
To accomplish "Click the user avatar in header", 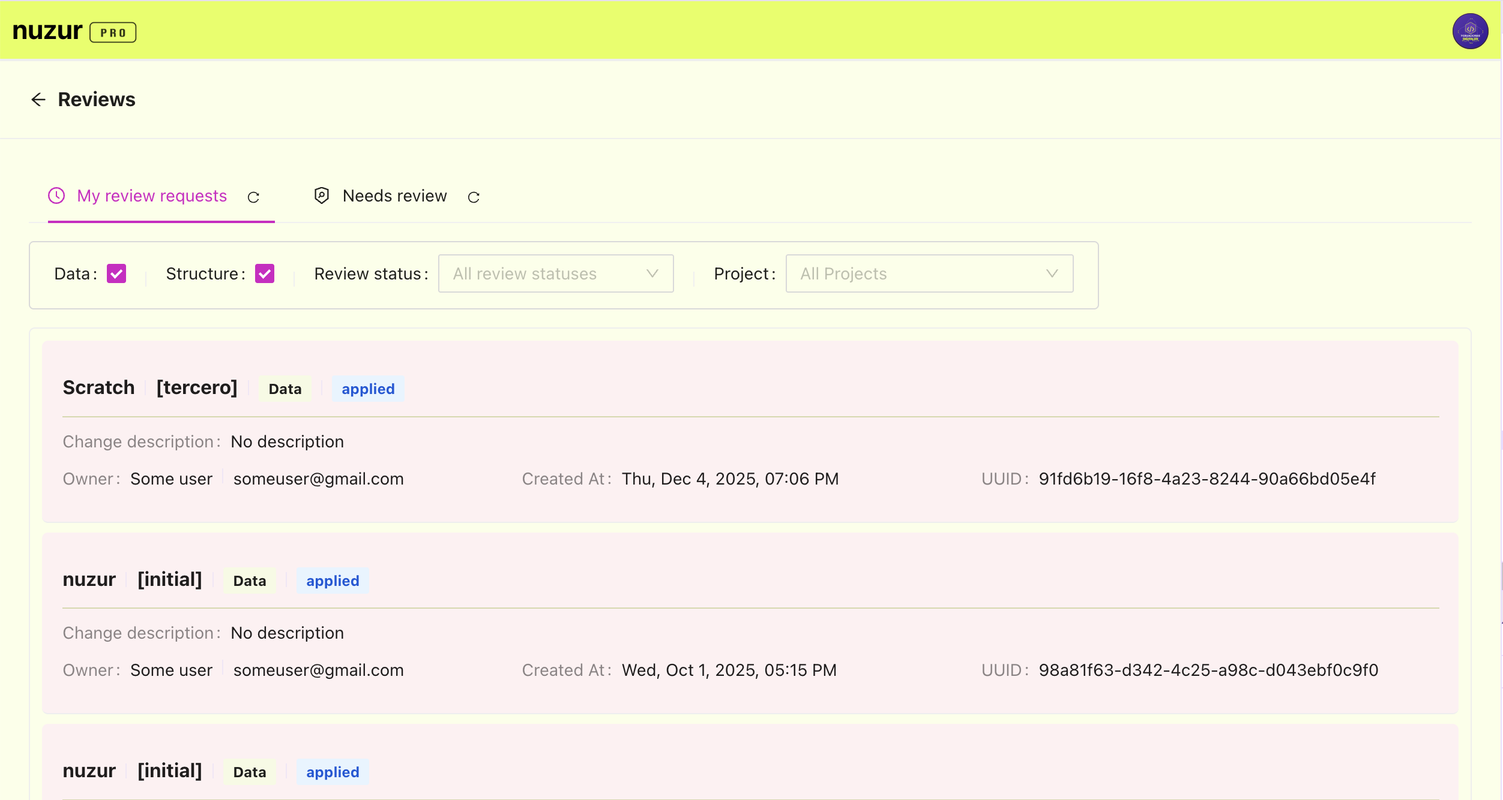I will click(1469, 31).
